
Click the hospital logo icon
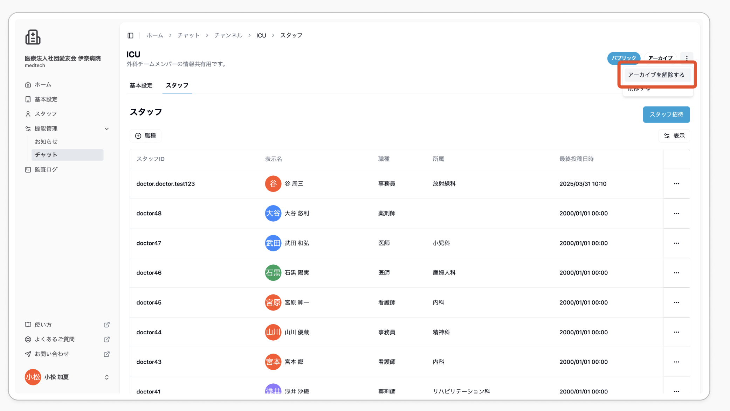click(x=33, y=37)
